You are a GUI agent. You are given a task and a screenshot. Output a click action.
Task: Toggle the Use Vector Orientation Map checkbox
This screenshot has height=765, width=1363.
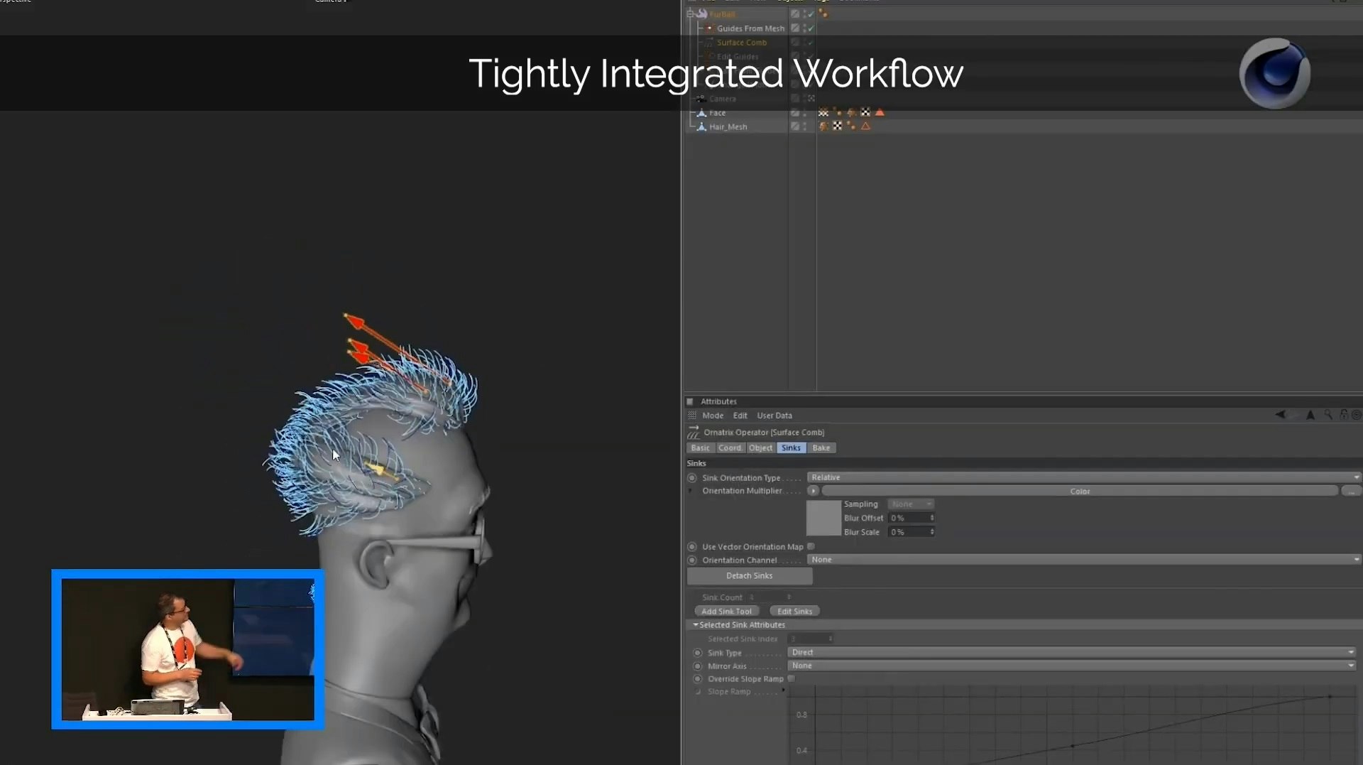(811, 546)
